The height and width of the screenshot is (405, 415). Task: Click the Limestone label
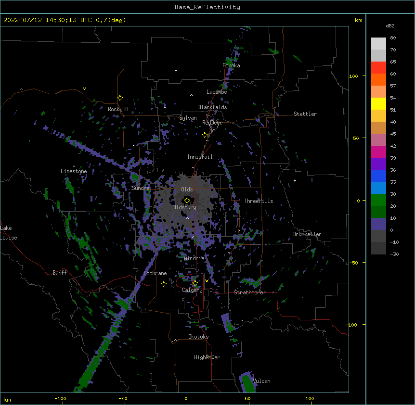pyautogui.click(x=74, y=171)
